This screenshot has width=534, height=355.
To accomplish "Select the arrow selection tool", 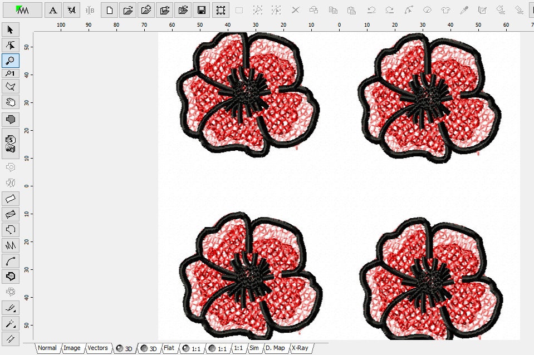I will (9, 29).
